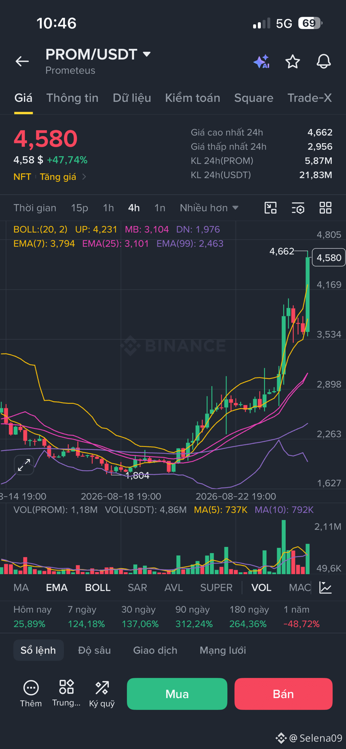
Task: Open the chart drawing tools icon
Action: coord(271,208)
